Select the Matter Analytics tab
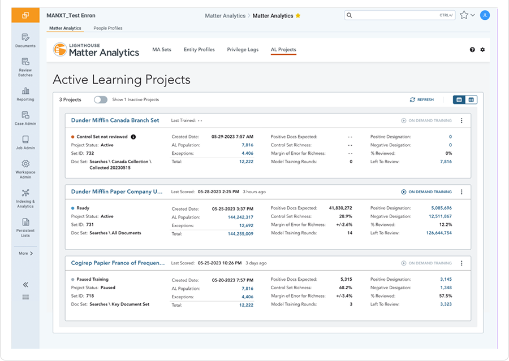 pos(65,28)
